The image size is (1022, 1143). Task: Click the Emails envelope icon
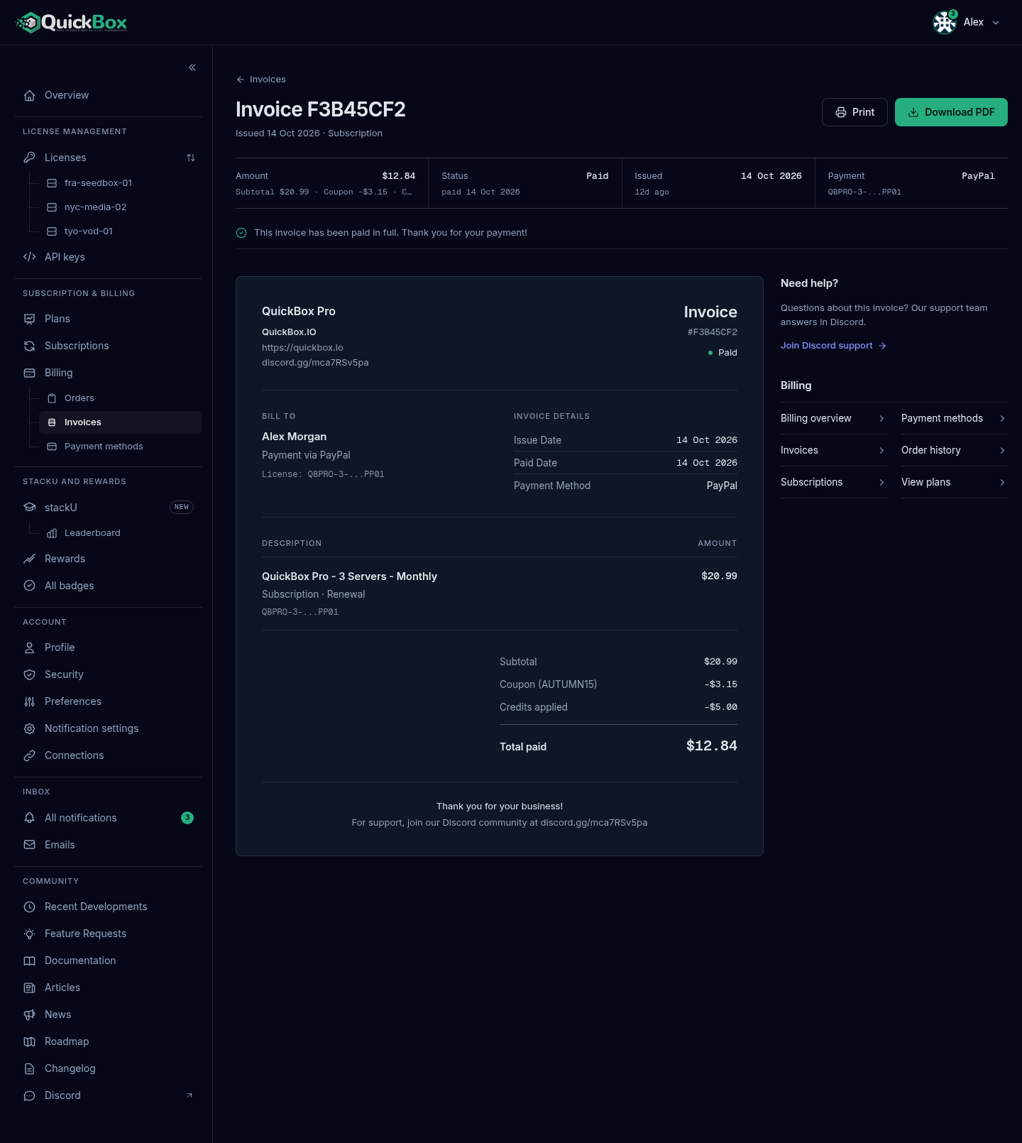(x=29, y=845)
